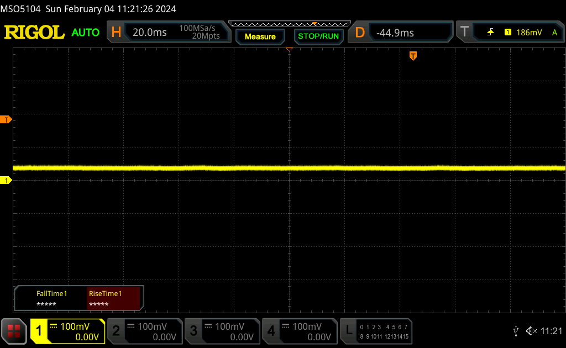Screen dimensions: 566x348
Task: Open the horizontal delay -44.9ms setting
Action: click(x=401, y=33)
